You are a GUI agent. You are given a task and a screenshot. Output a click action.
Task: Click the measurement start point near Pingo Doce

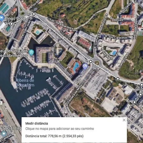coord(12,24)
